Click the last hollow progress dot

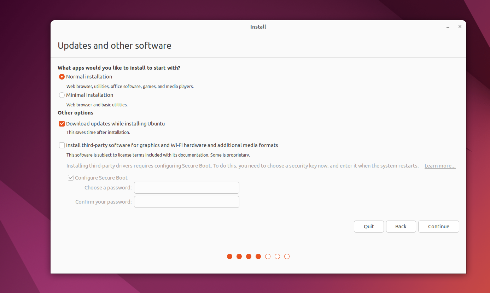[287, 256]
